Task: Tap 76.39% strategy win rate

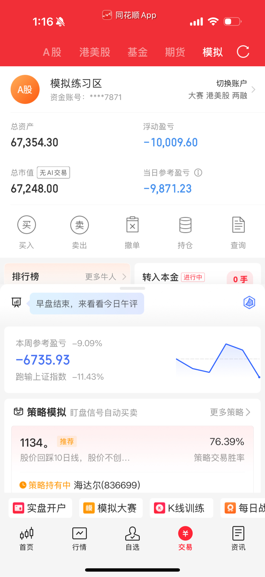Action: tap(227, 442)
